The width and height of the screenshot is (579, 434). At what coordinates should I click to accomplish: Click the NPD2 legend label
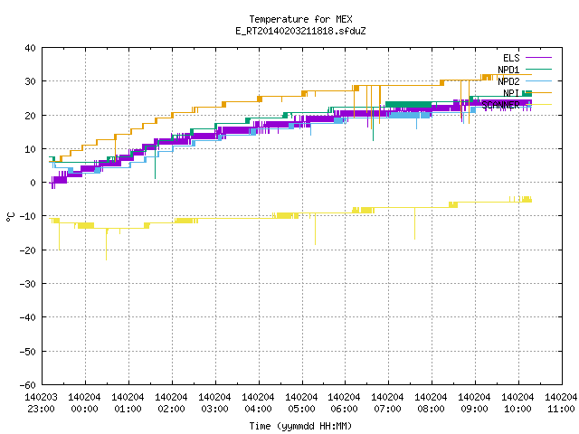[x=508, y=81]
